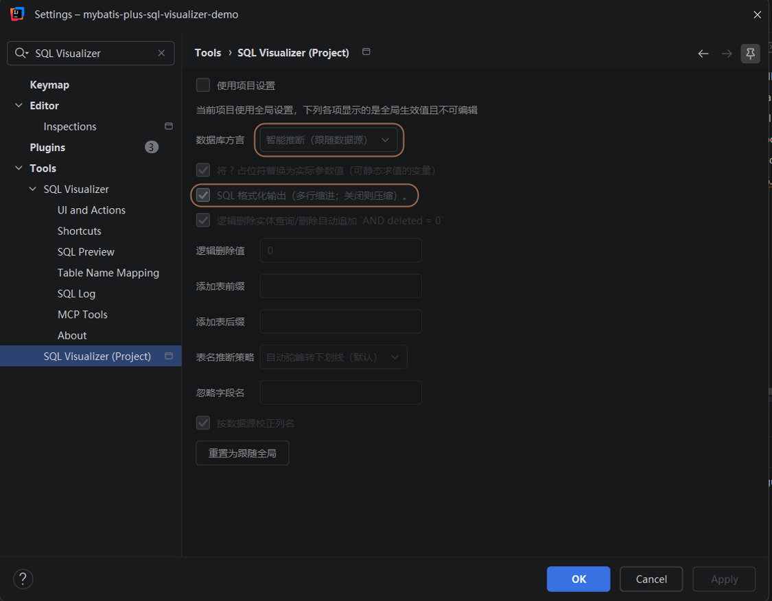Screen dimensions: 772x601
Task: Click the Cancel button
Action: coord(651,579)
